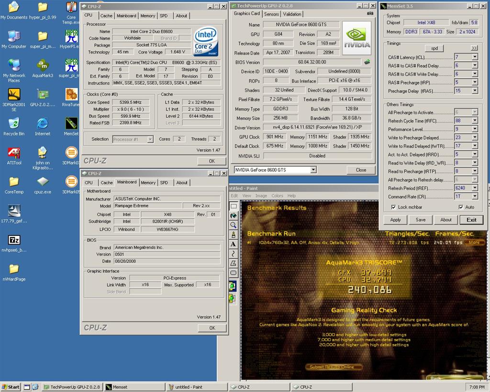Choose the Fill With Color tool in Paint
This screenshot has height=392, width=490.
[x=234, y=216]
